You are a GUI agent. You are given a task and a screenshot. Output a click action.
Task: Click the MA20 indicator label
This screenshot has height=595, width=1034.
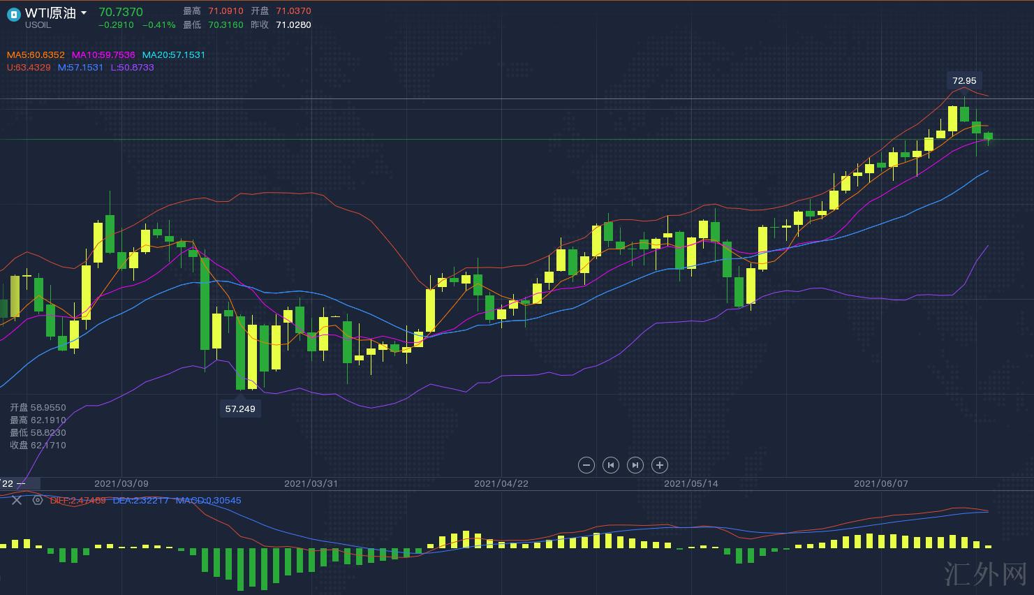pos(174,54)
